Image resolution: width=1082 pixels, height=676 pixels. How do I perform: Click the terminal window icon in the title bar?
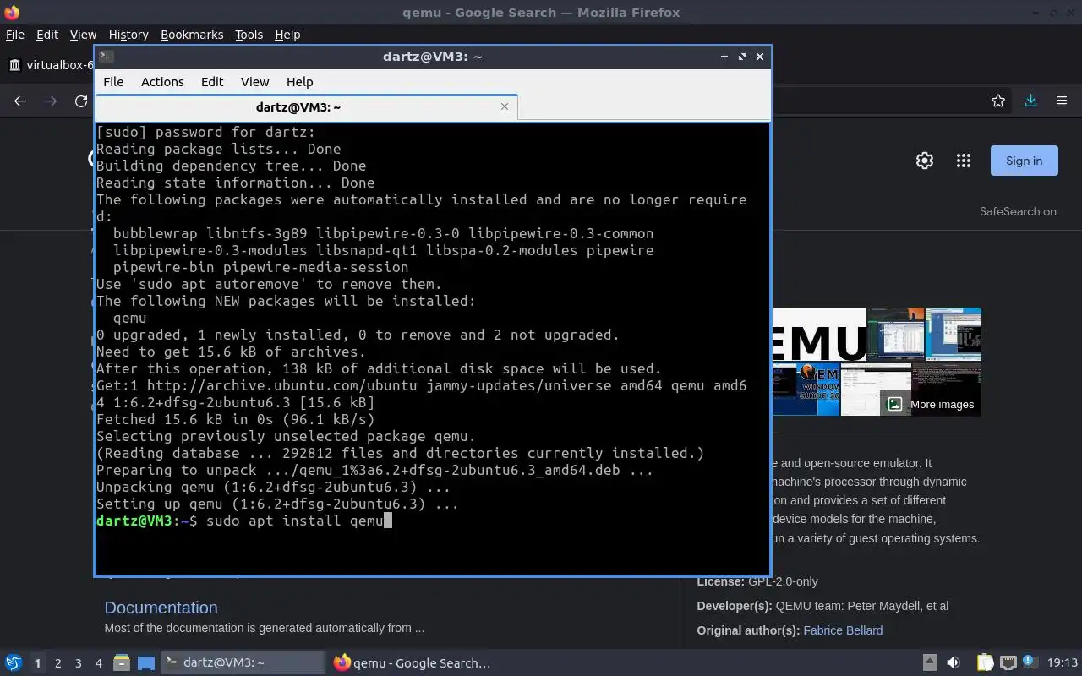[106, 57]
